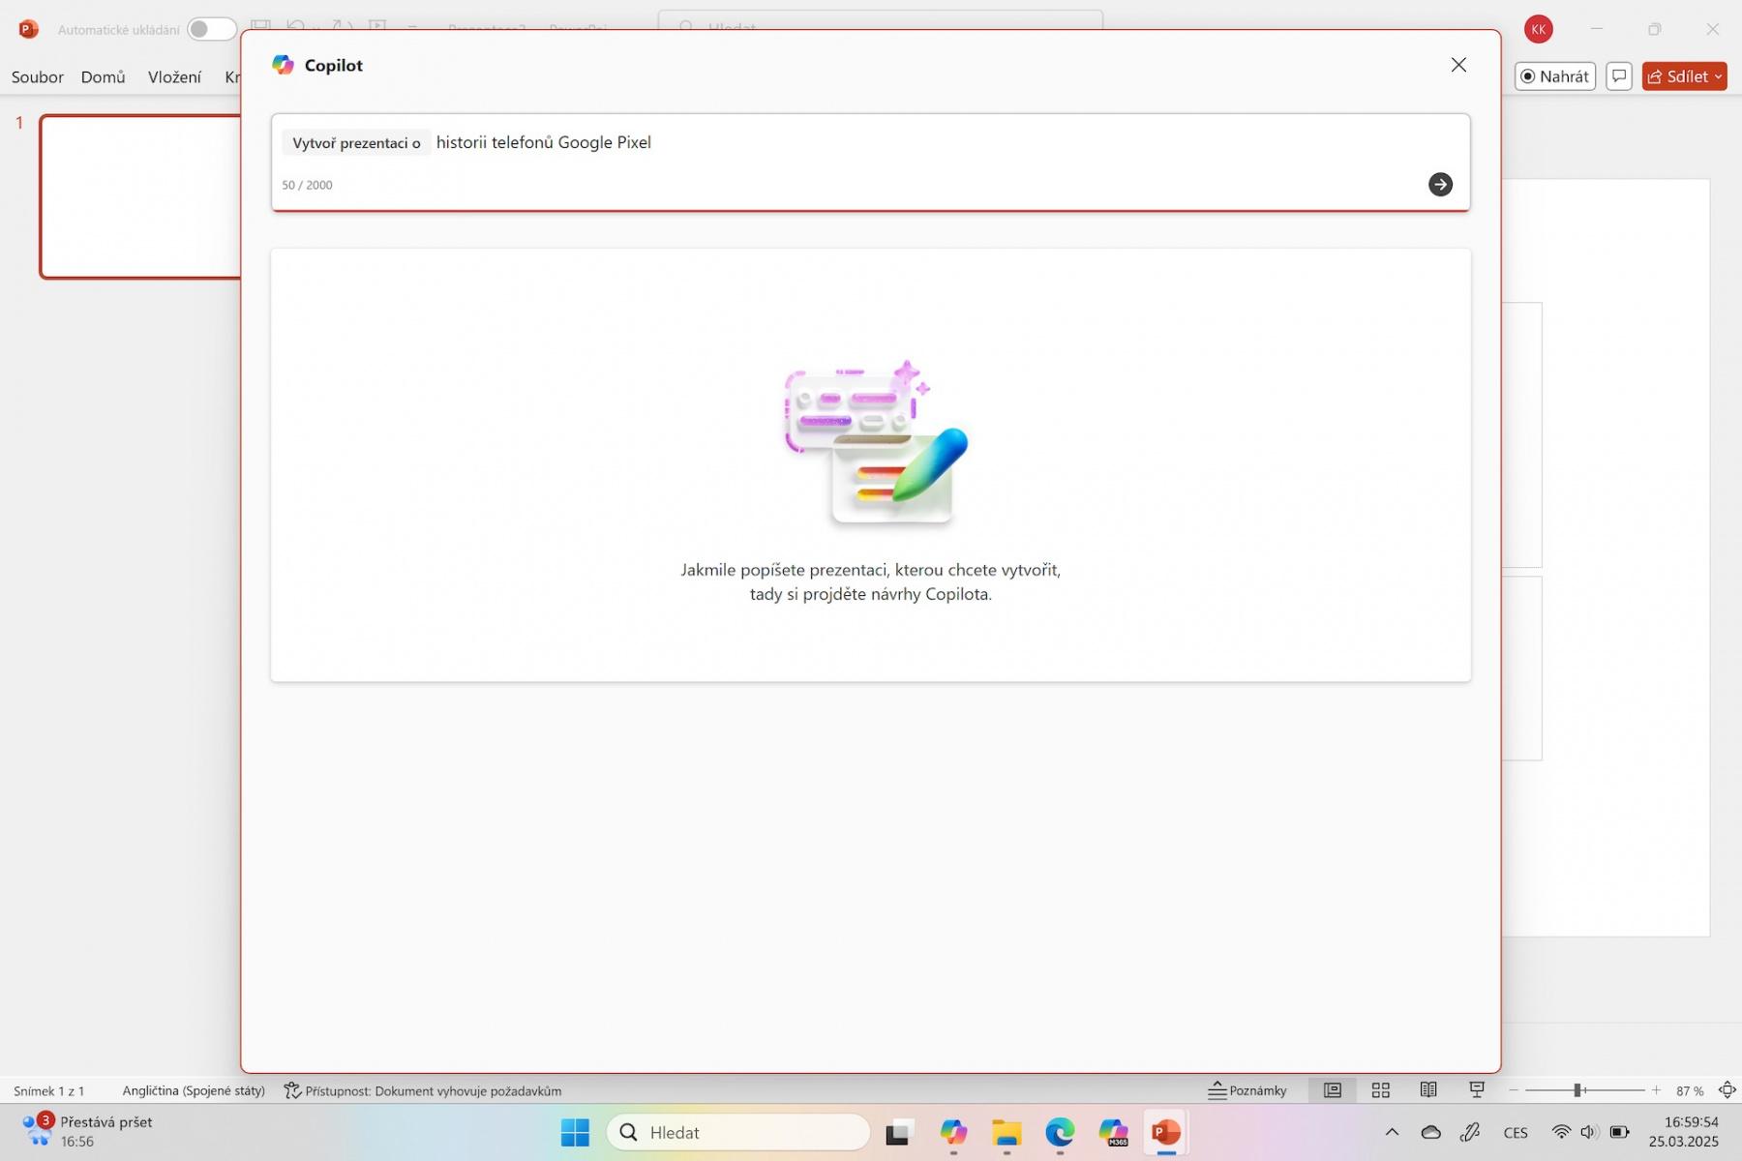The image size is (1742, 1161).
Task: Open the Přístupnost accessibility checker status
Action: (x=423, y=1090)
